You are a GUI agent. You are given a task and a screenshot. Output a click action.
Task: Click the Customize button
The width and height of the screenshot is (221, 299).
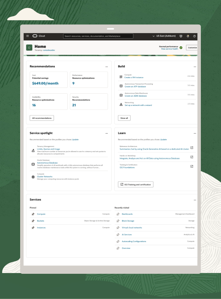(x=191, y=48)
